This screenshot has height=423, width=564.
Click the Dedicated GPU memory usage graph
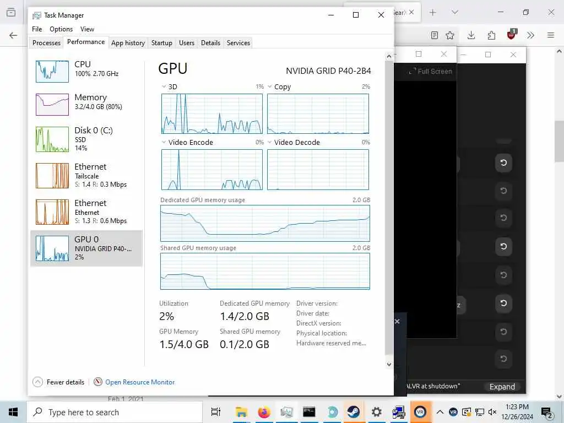click(265, 223)
